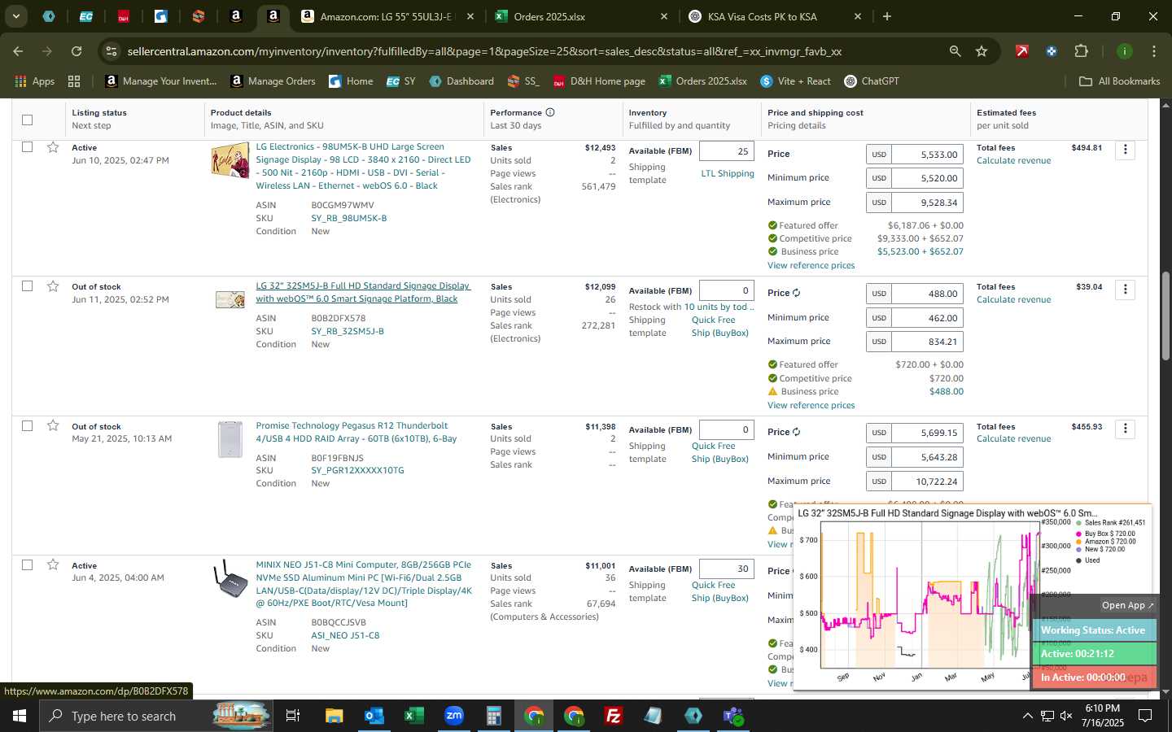
Task: Click Restock with 10 units link
Action: 719,307
